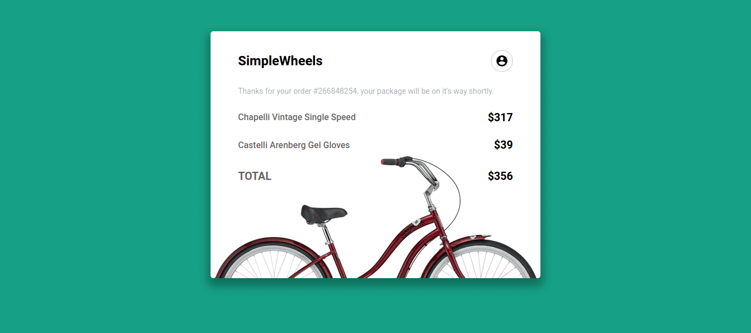The image size is (751, 333).
Task: Click the bike saddle in the photo
Action: click(324, 210)
